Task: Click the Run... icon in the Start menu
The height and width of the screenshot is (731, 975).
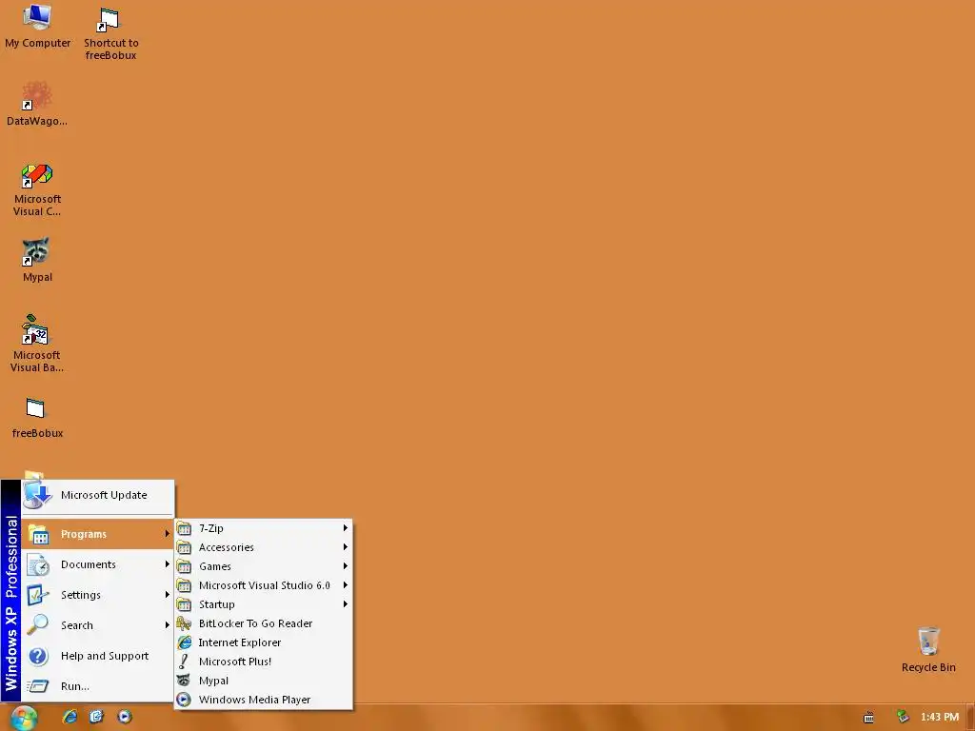Action: click(37, 686)
